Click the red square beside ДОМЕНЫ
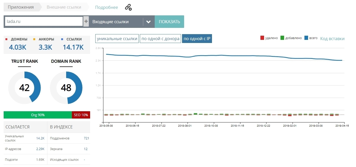This screenshot has height=167, width=356. point(7,39)
